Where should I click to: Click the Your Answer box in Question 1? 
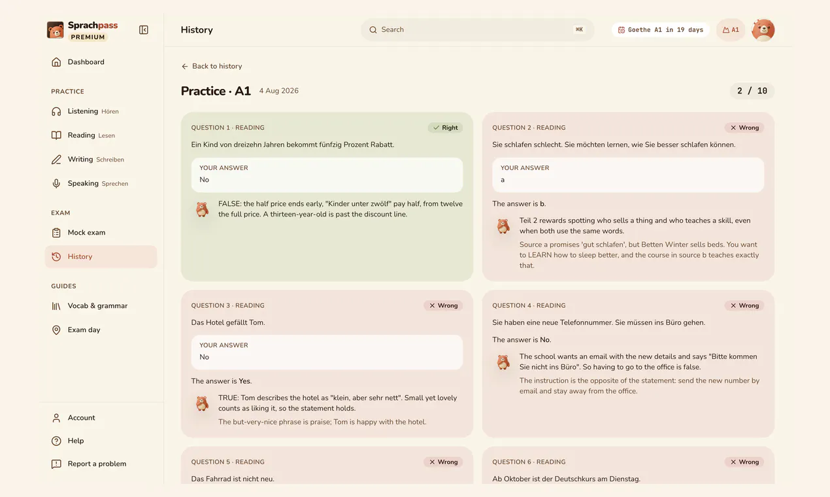(x=327, y=175)
